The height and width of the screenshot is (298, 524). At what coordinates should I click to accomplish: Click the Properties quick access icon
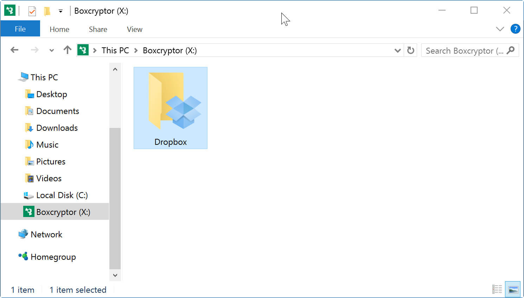click(x=32, y=11)
